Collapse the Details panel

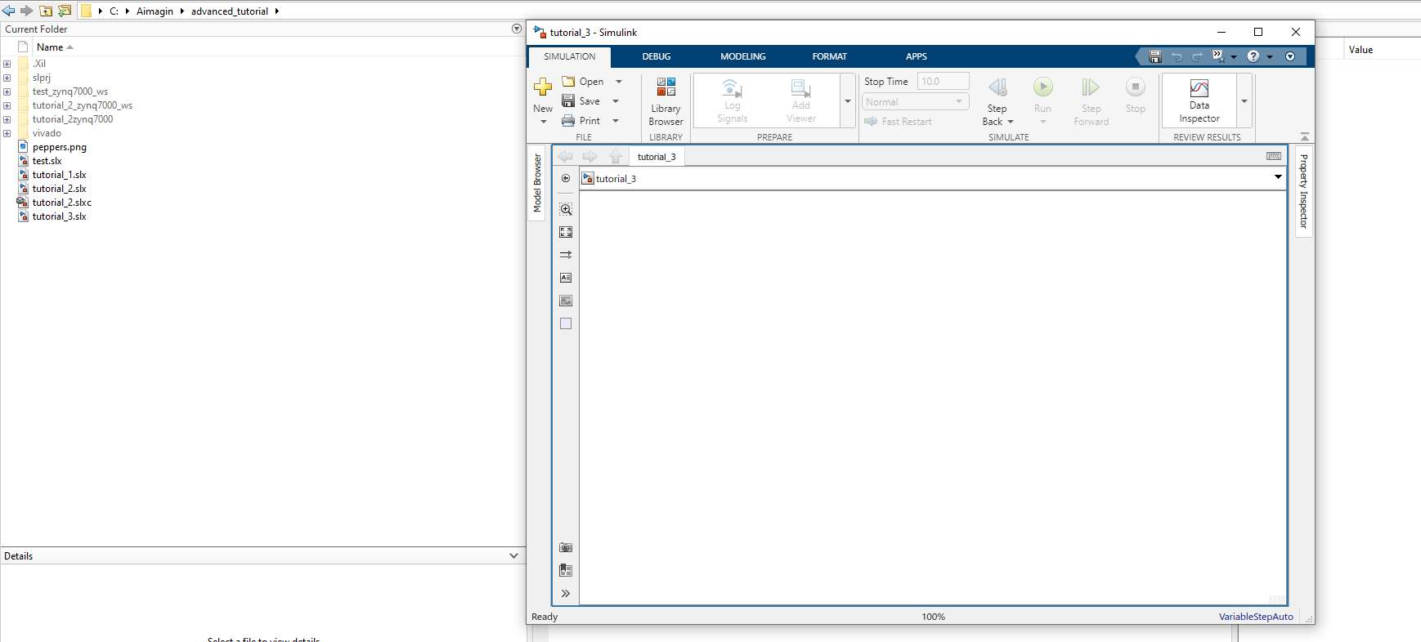tap(513, 555)
